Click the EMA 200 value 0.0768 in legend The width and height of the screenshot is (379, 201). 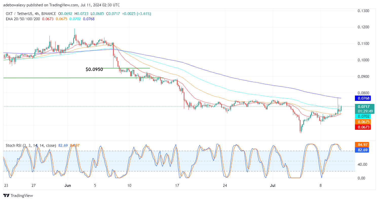click(89, 19)
